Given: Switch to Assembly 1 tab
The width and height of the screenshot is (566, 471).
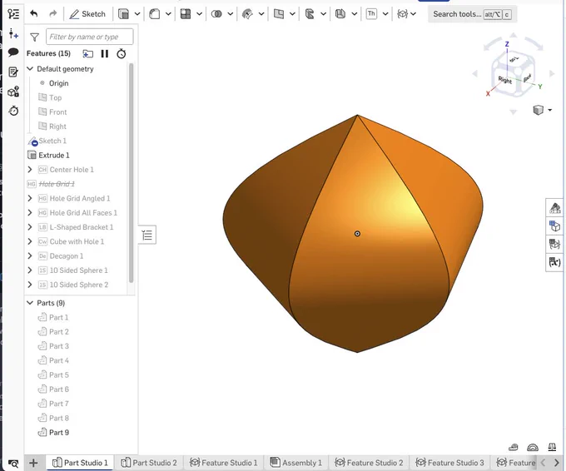Looking at the screenshot, I should click(x=296, y=463).
